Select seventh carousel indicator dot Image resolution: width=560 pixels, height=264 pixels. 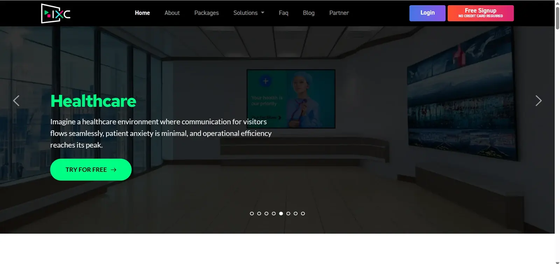[x=296, y=214]
